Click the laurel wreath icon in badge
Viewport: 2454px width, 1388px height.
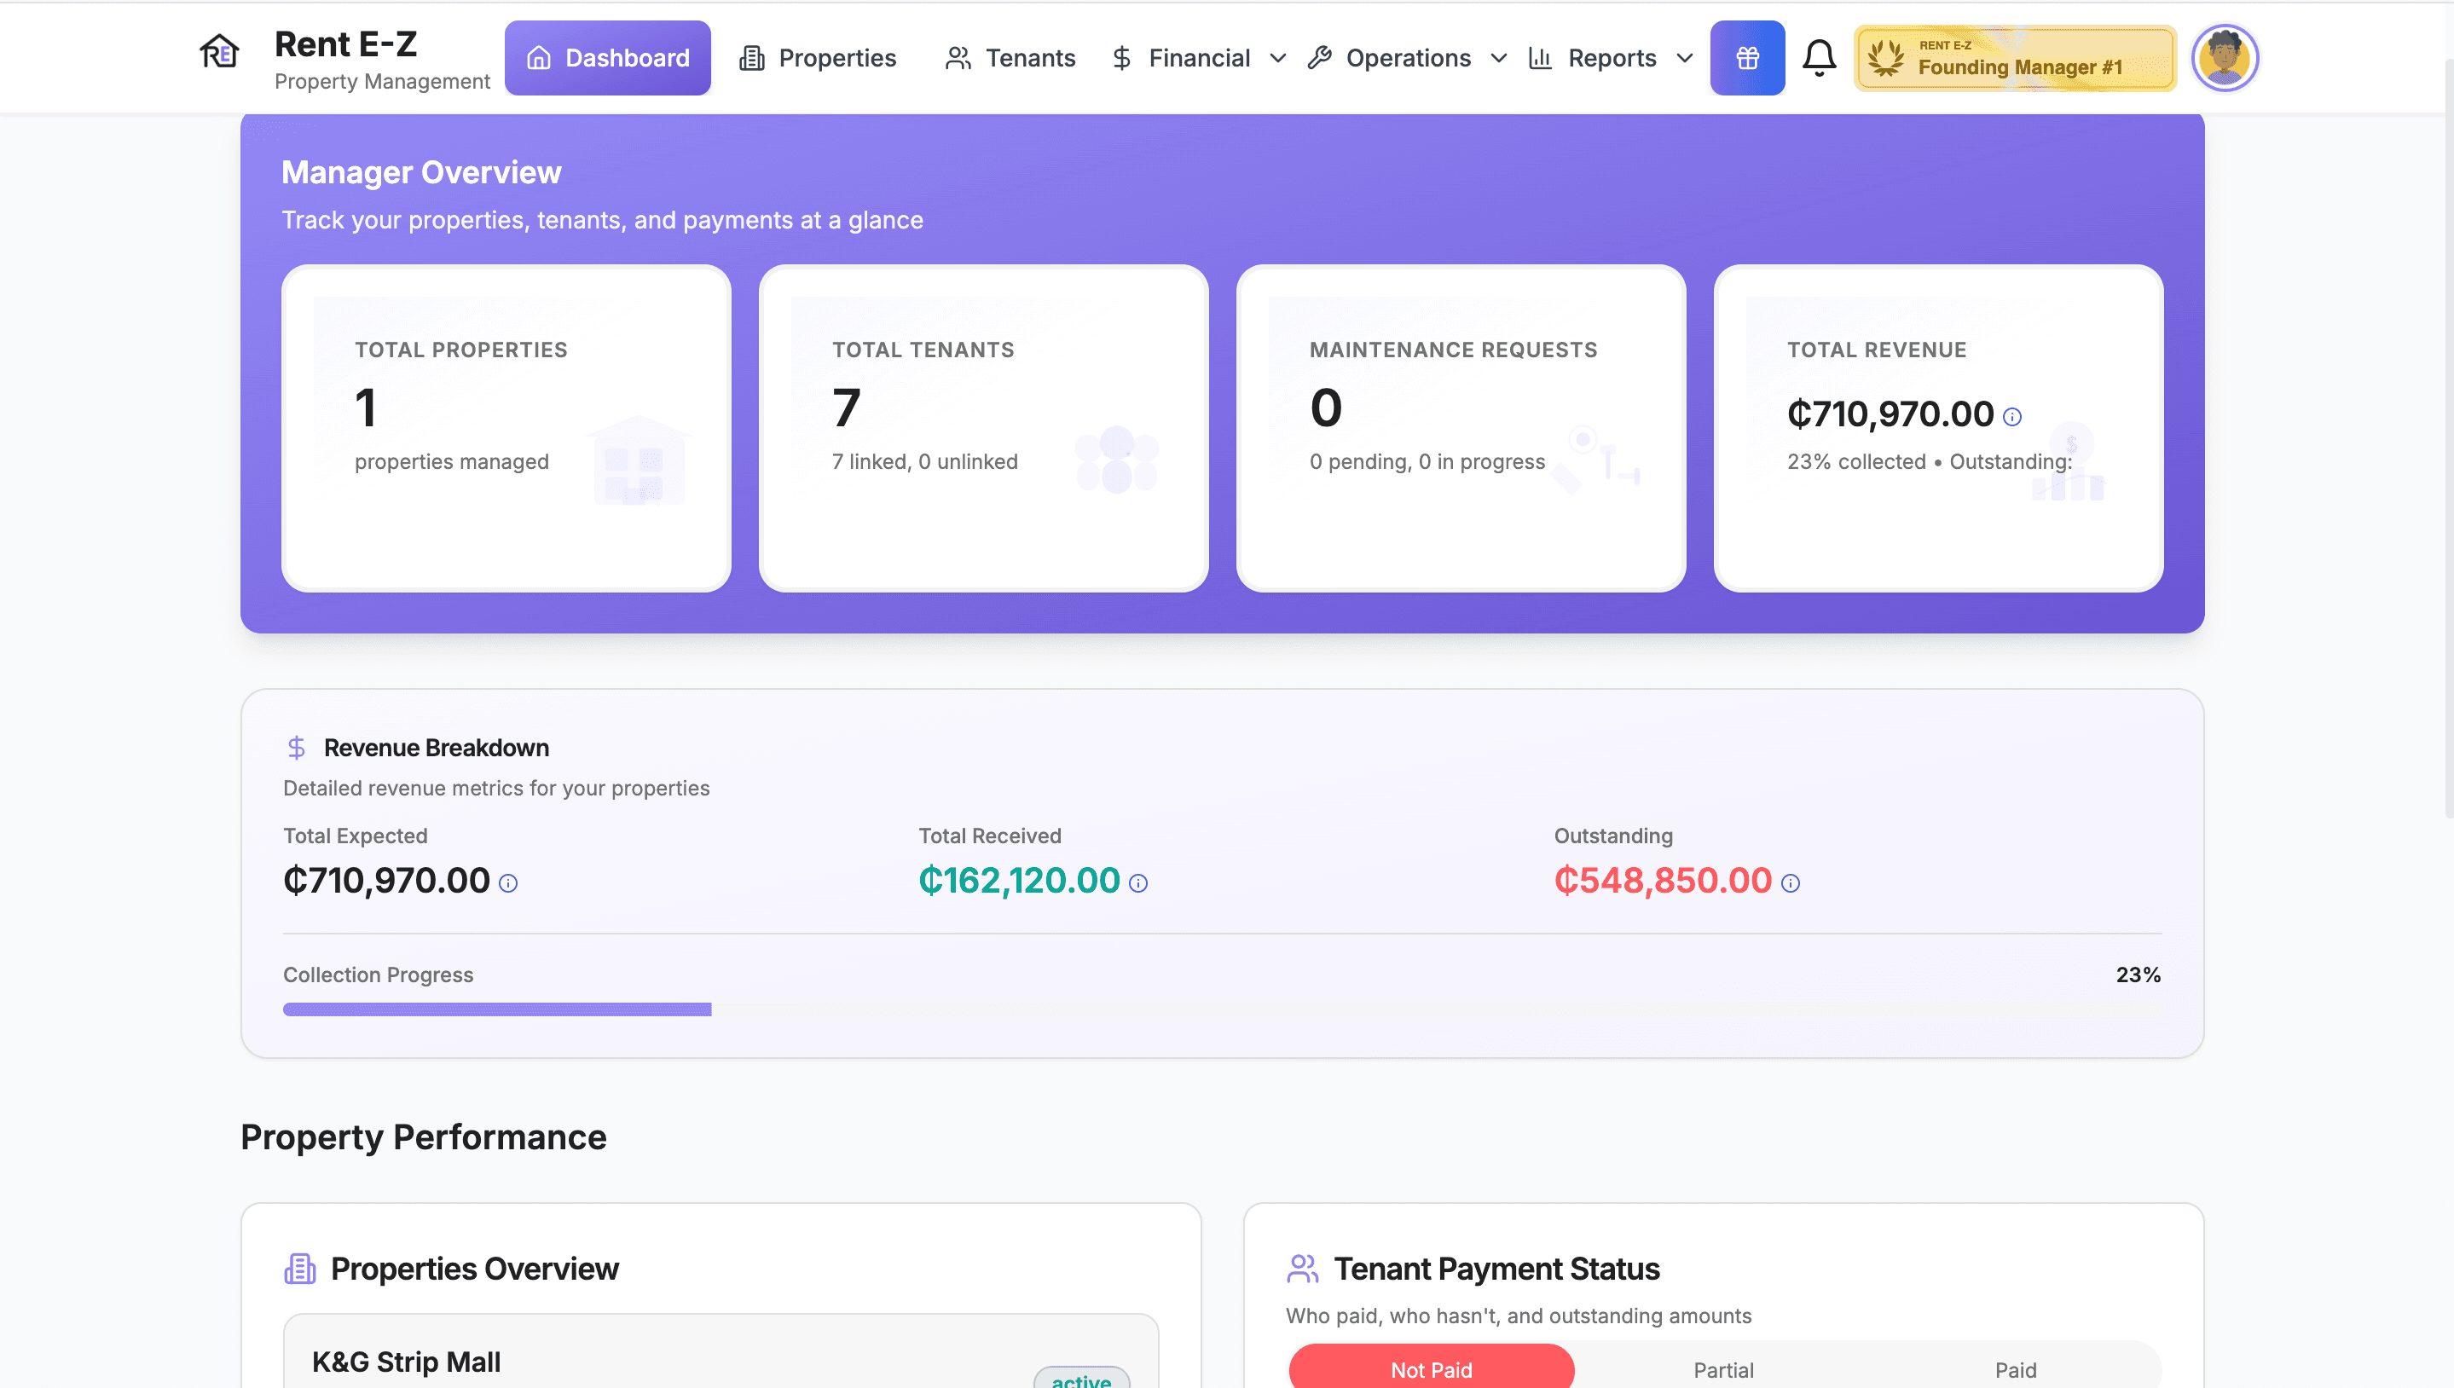click(x=1884, y=58)
